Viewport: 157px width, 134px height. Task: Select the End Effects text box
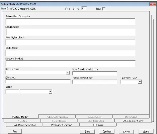coord(70,53)
